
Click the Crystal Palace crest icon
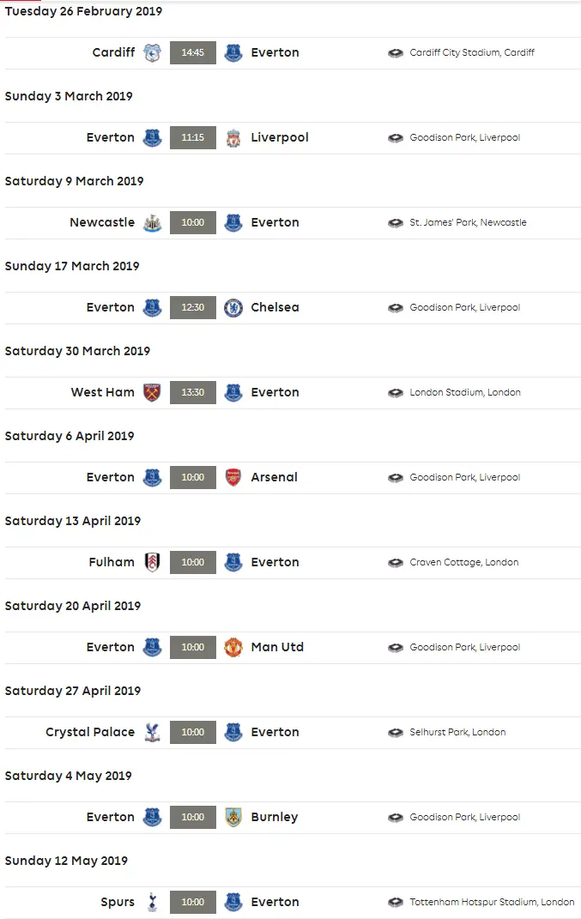pos(152,732)
